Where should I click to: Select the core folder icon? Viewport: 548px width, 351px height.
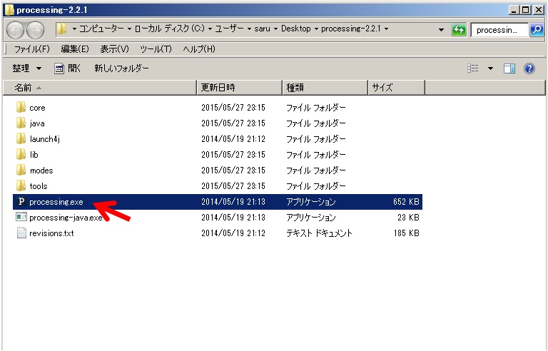point(21,107)
